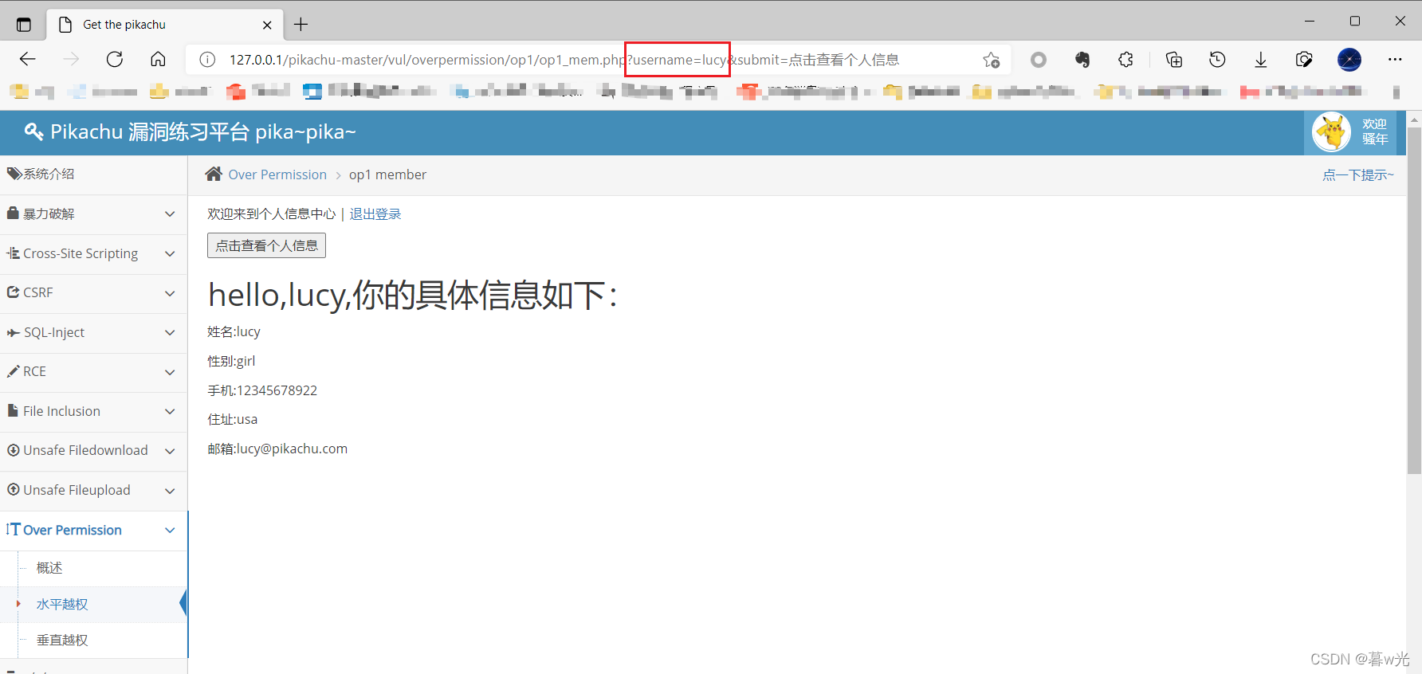Open the 暴力破解 sidebar menu item
The height and width of the screenshot is (674, 1422).
pyautogui.click(x=93, y=214)
